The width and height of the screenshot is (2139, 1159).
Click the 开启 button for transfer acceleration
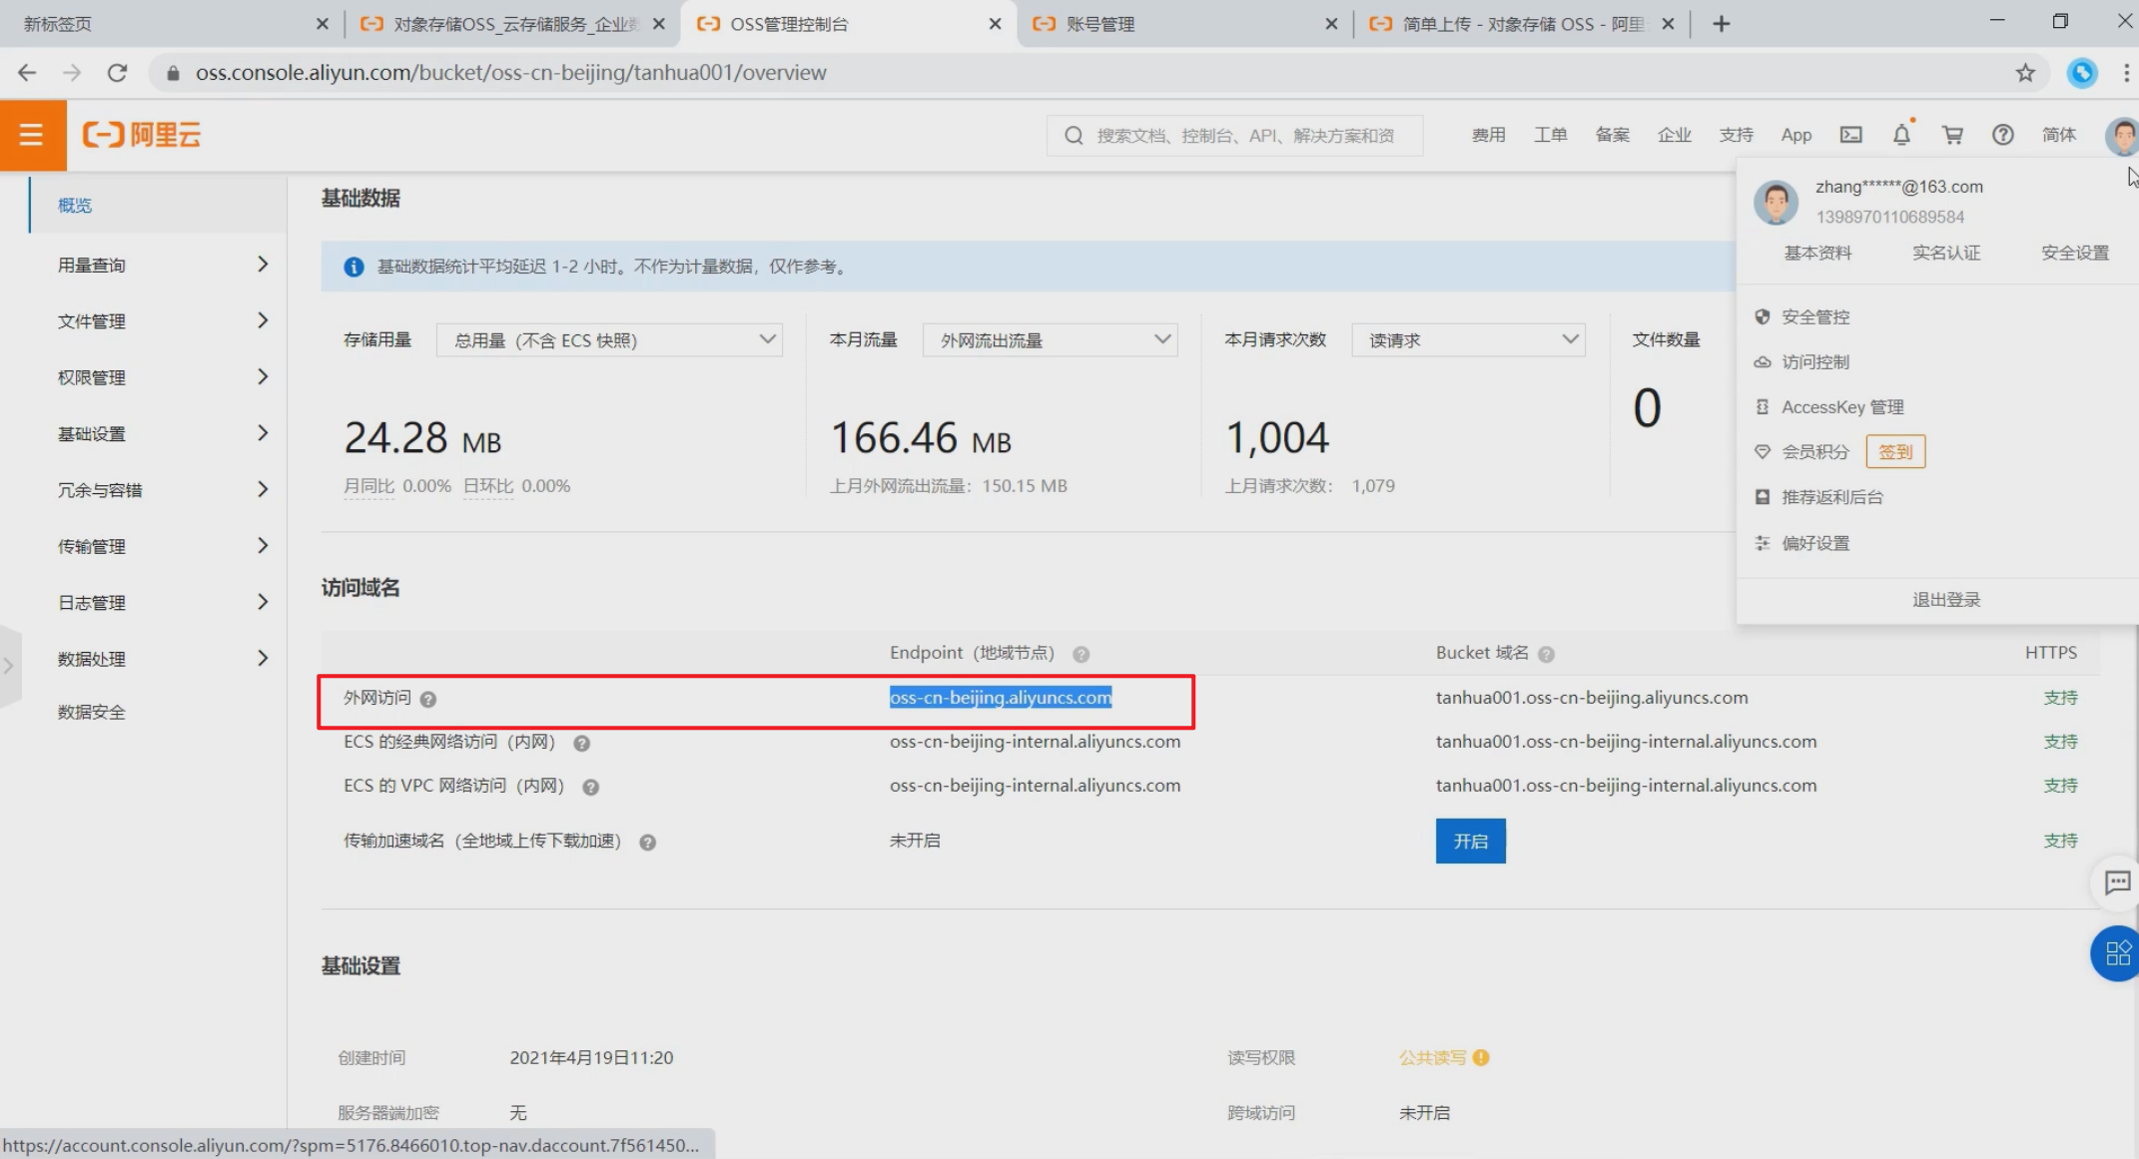point(1470,842)
